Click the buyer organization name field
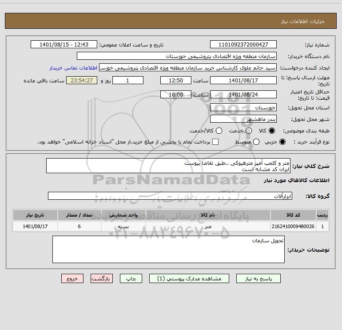Image resolution: width=342 pixels, height=330 pixels. [177, 56]
